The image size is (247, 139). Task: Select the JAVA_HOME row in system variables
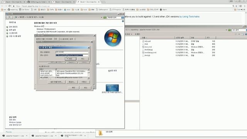point(64,73)
